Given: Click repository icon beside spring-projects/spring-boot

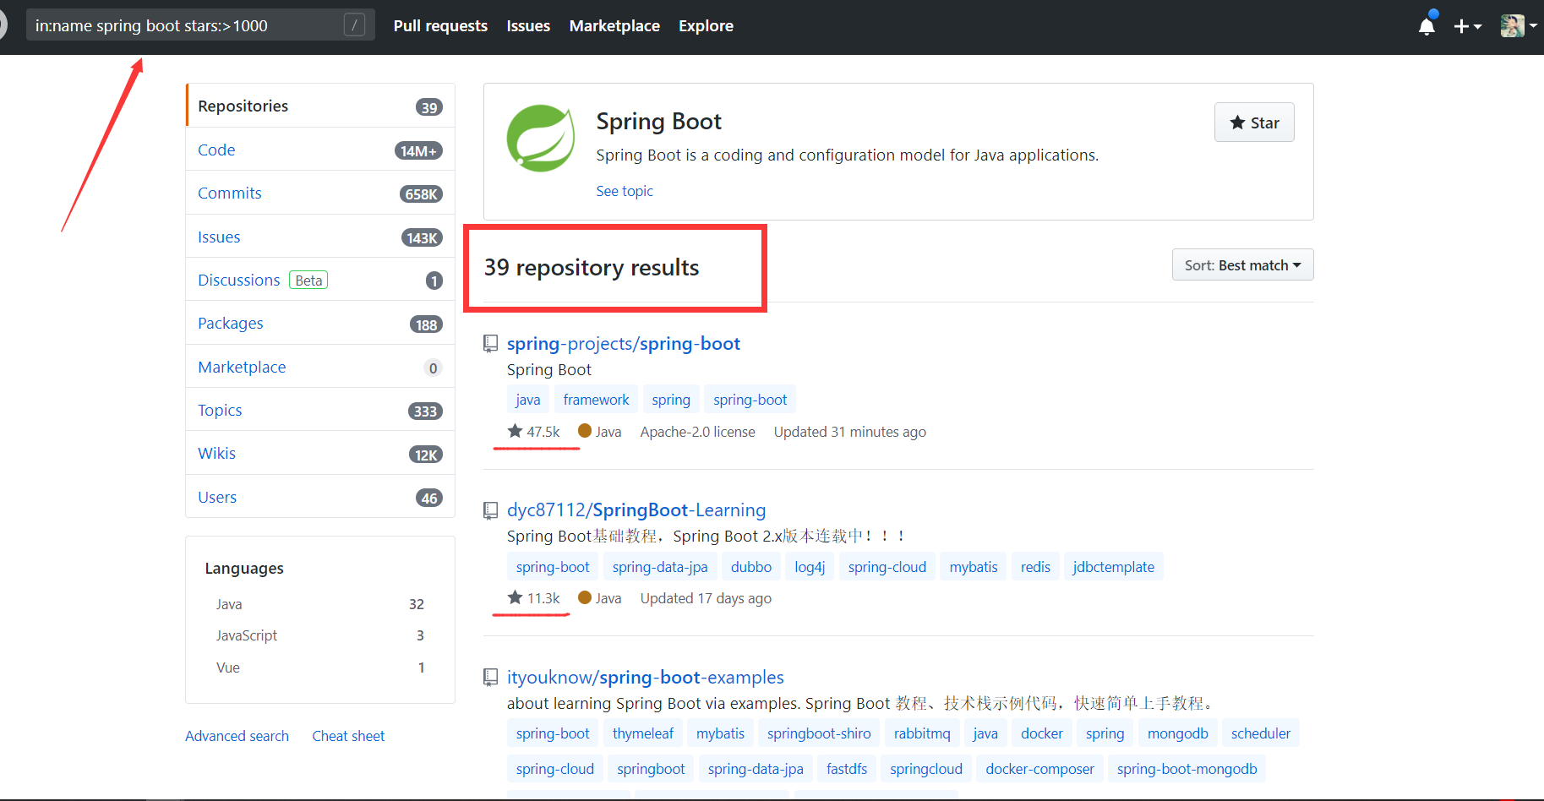Looking at the screenshot, I should [490, 344].
